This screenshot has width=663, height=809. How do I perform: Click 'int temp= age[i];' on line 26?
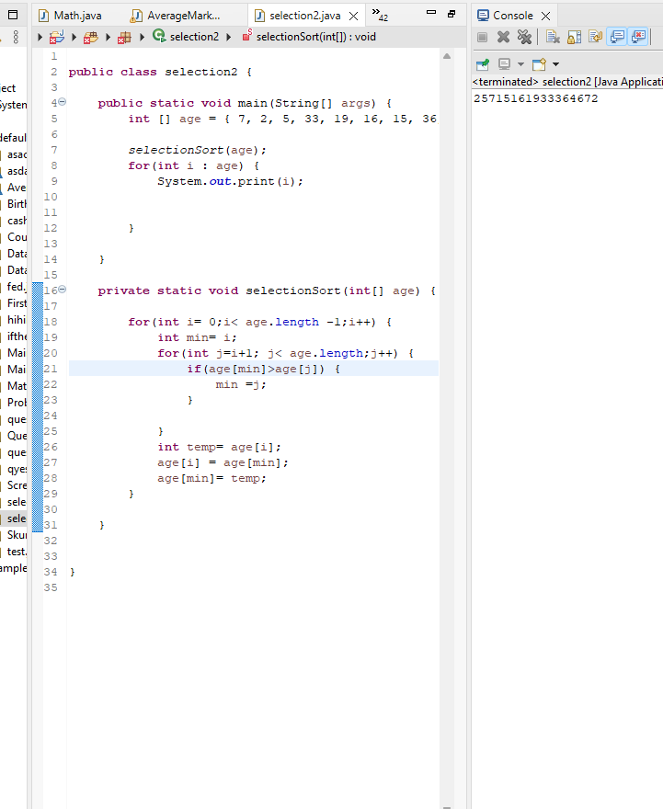[219, 448]
